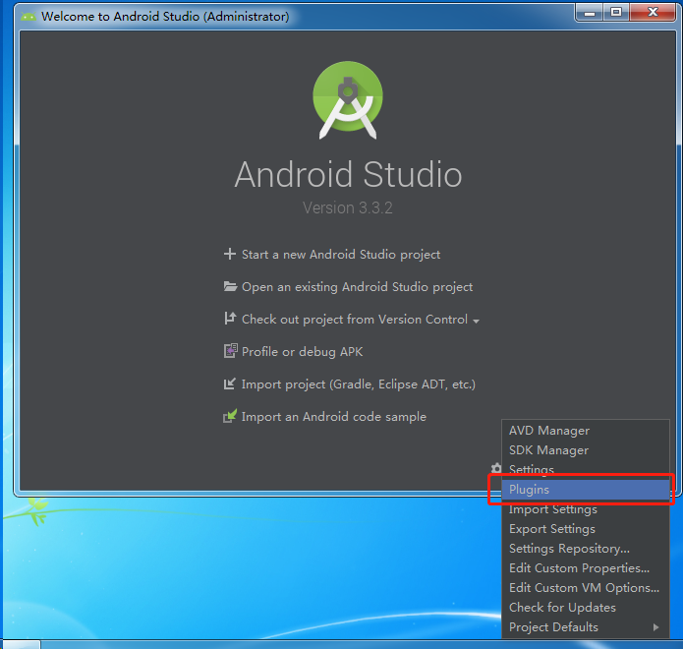The height and width of the screenshot is (649, 683).
Task: Choose Import Settings menu entry
Action: click(x=586, y=509)
